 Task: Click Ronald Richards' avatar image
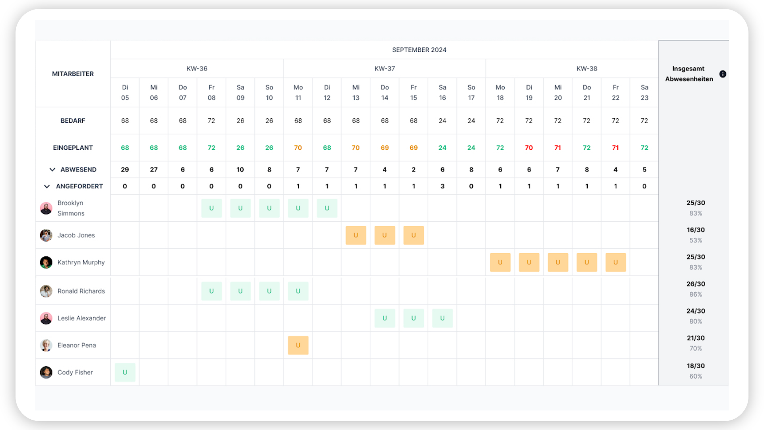coord(46,291)
